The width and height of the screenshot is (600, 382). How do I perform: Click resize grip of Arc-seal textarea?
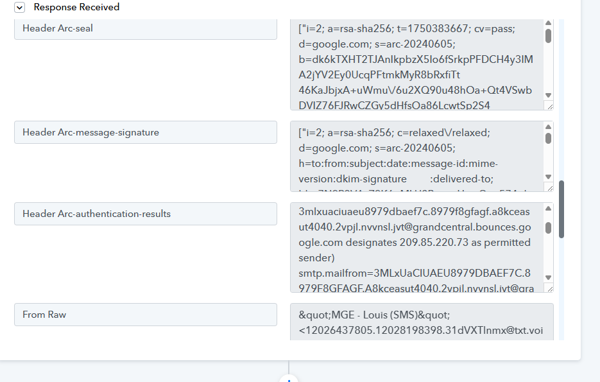pos(550,107)
